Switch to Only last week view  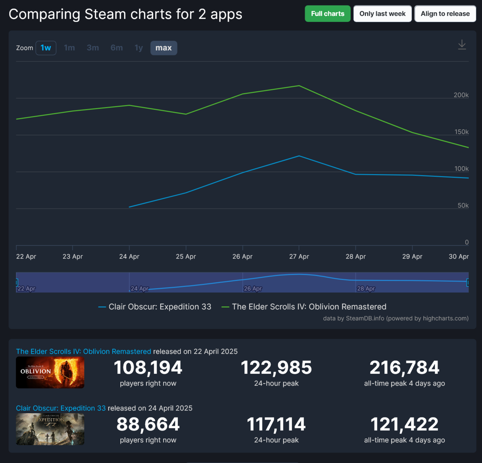pos(382,14)
